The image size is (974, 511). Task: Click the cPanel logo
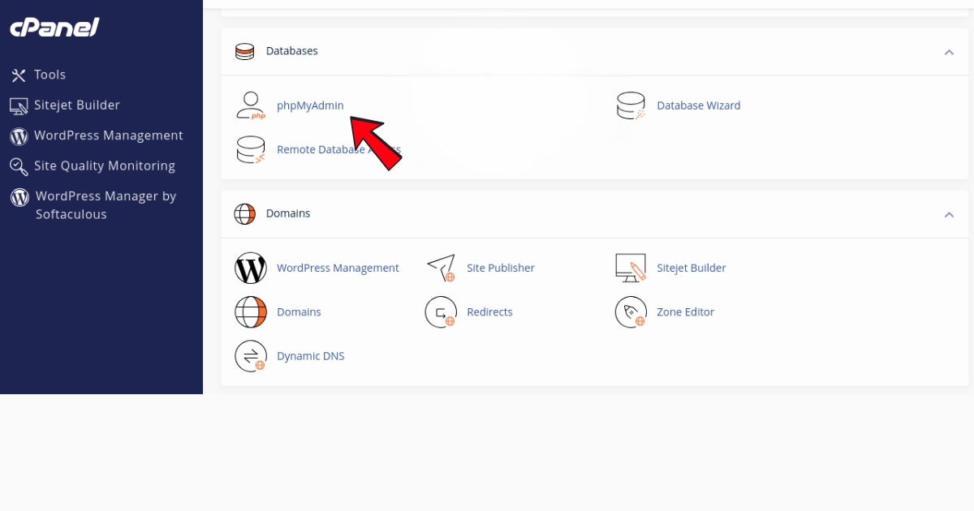coord(54,28)
